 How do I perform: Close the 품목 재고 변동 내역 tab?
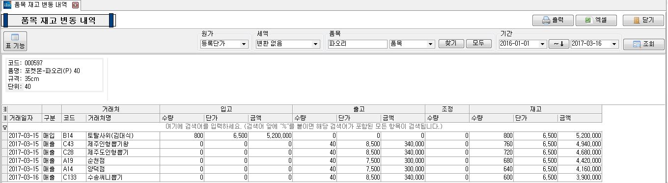point(75,5)
